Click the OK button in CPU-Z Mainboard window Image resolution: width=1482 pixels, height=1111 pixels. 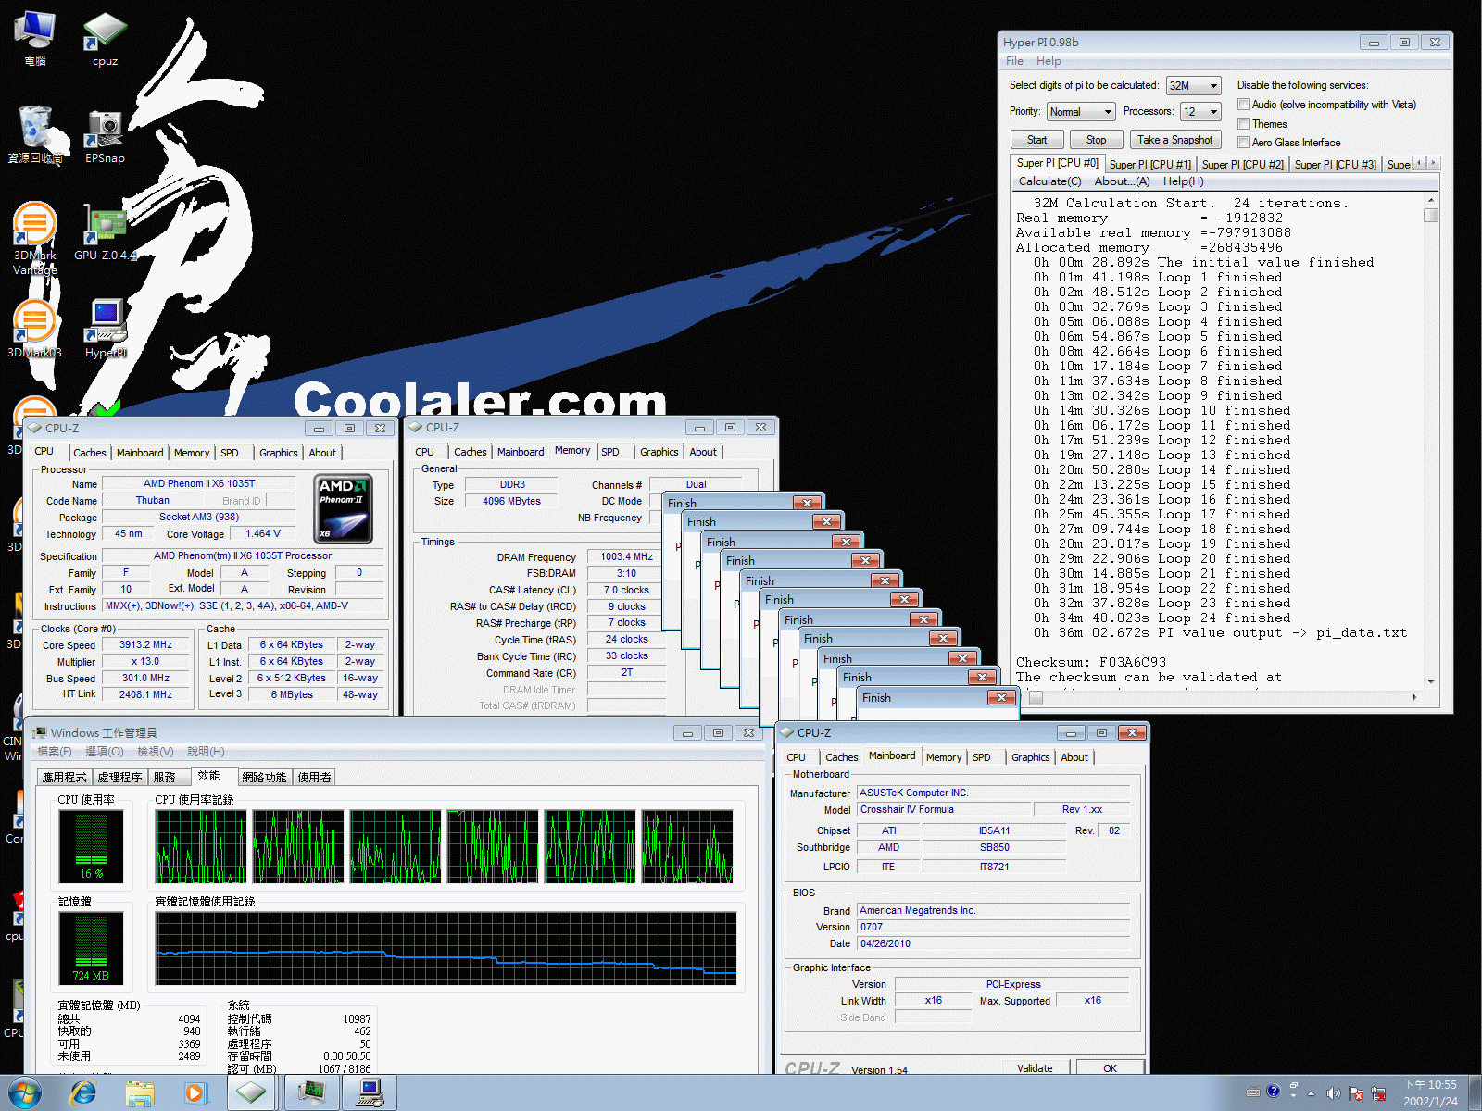click(1110, 1068)
